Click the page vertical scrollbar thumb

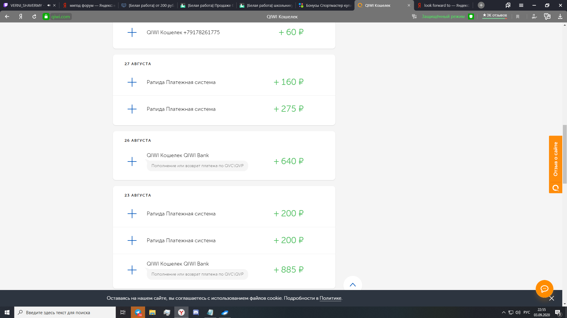565,154
